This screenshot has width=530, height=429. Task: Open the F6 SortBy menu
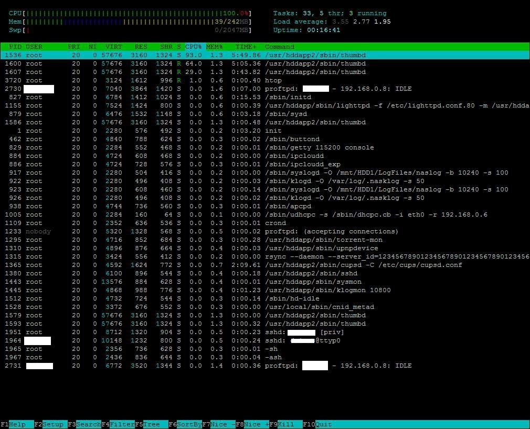pyautogui.click(x=185, y=424)
